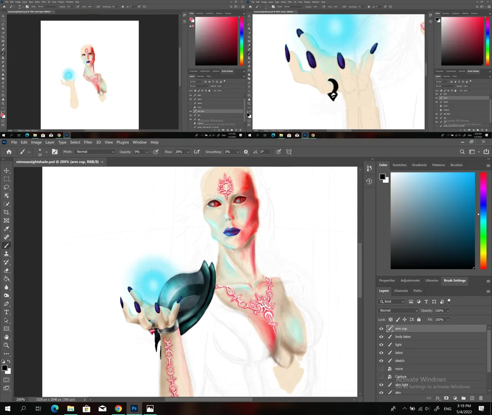
Task: Select the Hand tool
Action: point(7,337)
